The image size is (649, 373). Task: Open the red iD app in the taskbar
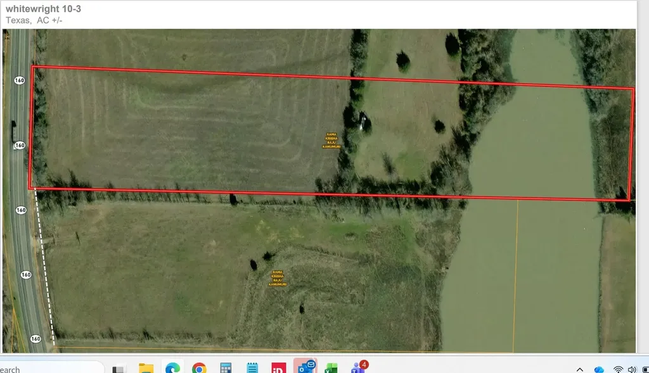click(279, 368)
